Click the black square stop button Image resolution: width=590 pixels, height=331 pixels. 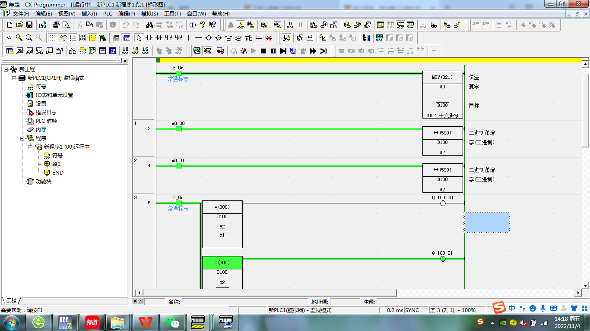point(263,51)
